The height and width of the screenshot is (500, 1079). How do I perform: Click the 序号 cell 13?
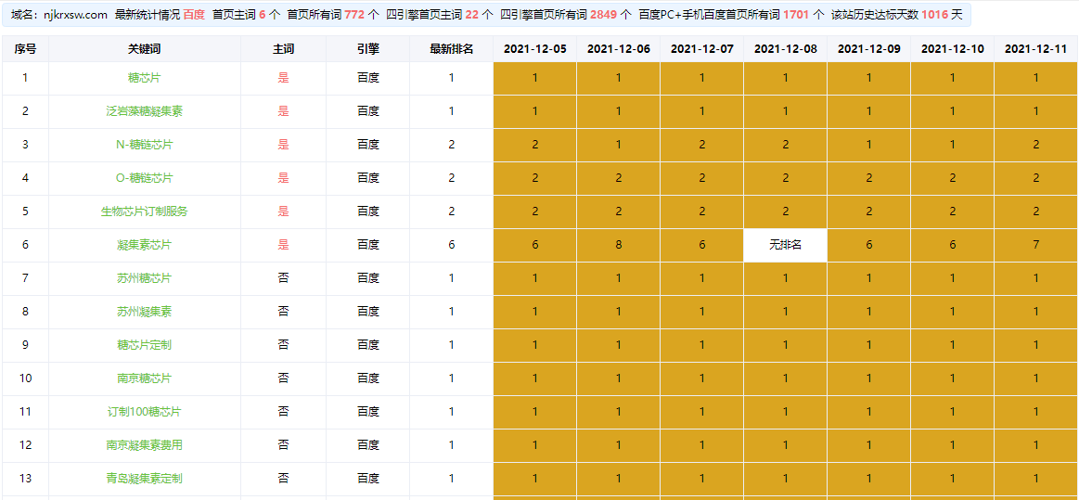point(25,479)
